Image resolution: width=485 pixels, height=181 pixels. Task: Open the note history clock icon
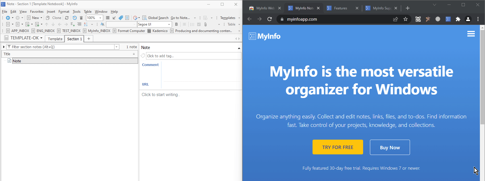point(75,18)
